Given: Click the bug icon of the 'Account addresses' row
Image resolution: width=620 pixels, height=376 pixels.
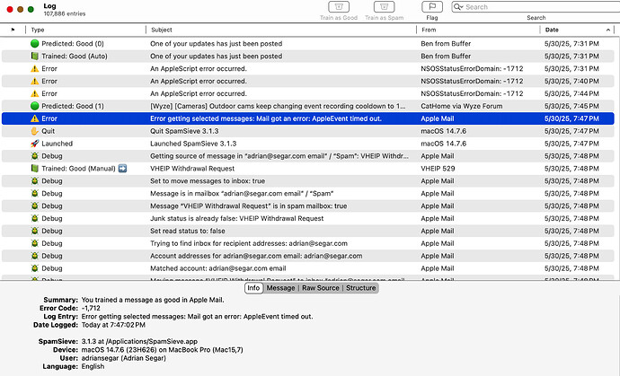Looking at the screenshot, I should pos(35,256).
